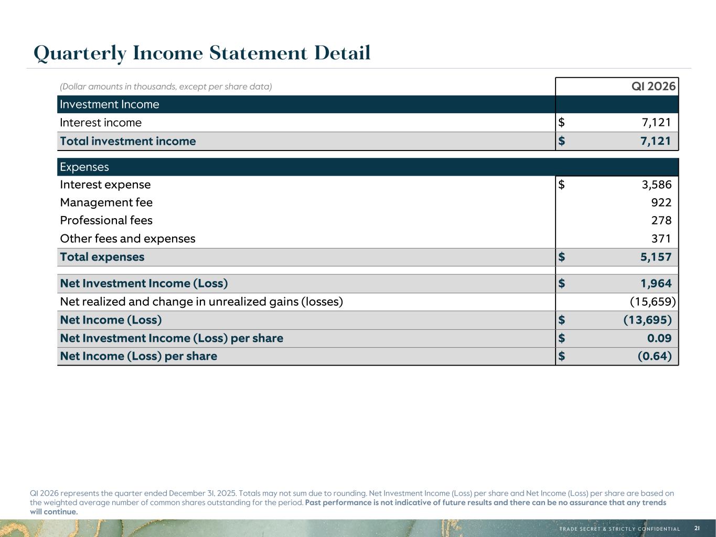The image size is (716, 537).
Task: Select the Net Investment Income (Loss) label
Action: (x=144, y=284)
